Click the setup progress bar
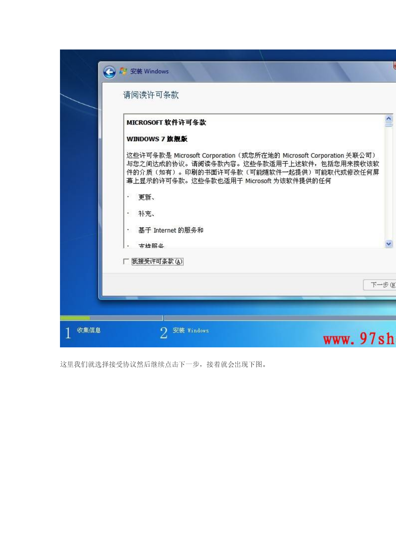The image size is (396, 560). coord(228,318)
